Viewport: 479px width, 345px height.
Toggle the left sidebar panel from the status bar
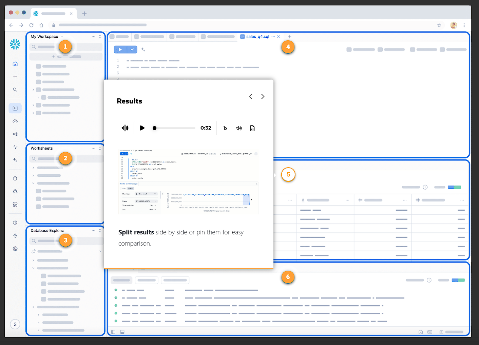pos(113,332)
